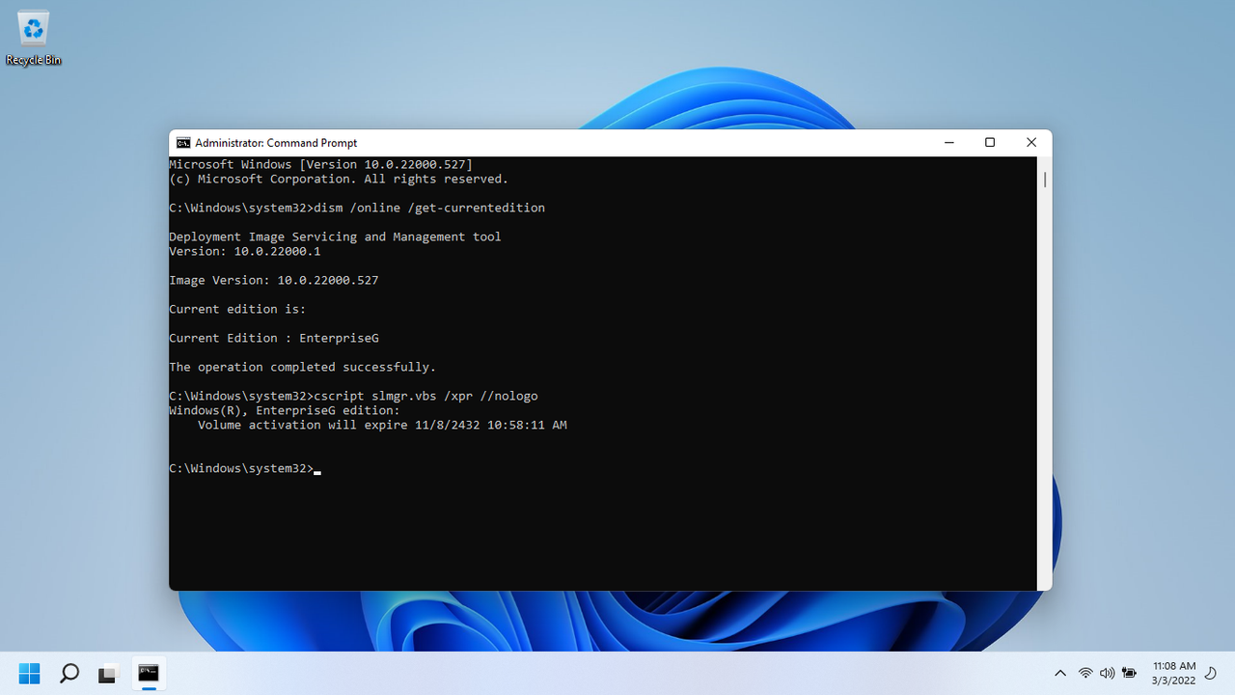Viewport: 1235px width, 695px height.
Task: Show hidden icons tray chevron
Action: (x=1060, y=673)
